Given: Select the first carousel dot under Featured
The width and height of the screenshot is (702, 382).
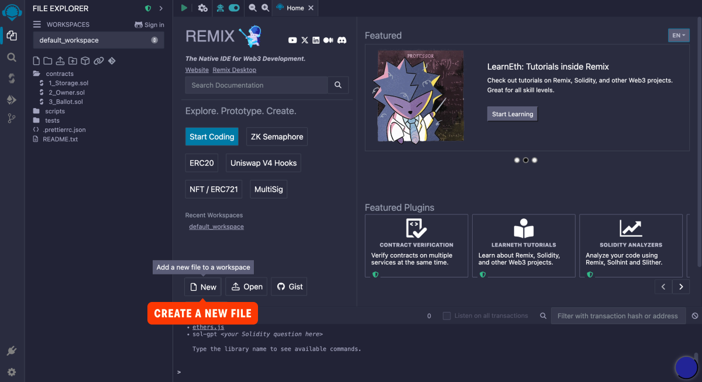Looking at the screenshot, I should (x=517, y=160).
